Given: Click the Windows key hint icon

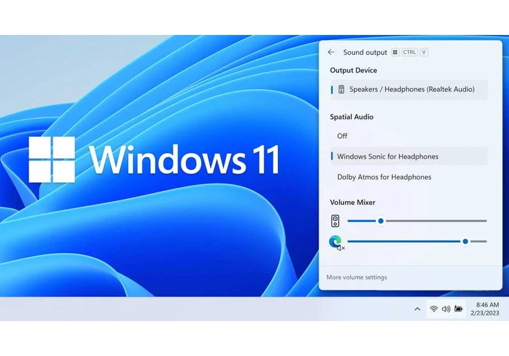Looking at the screenshot, I should (x=395, y=52).
